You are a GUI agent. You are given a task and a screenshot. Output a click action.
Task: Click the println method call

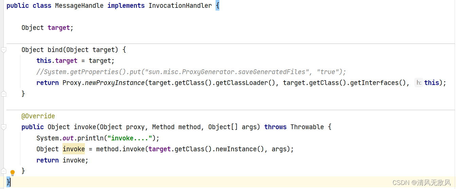[90, 138]
